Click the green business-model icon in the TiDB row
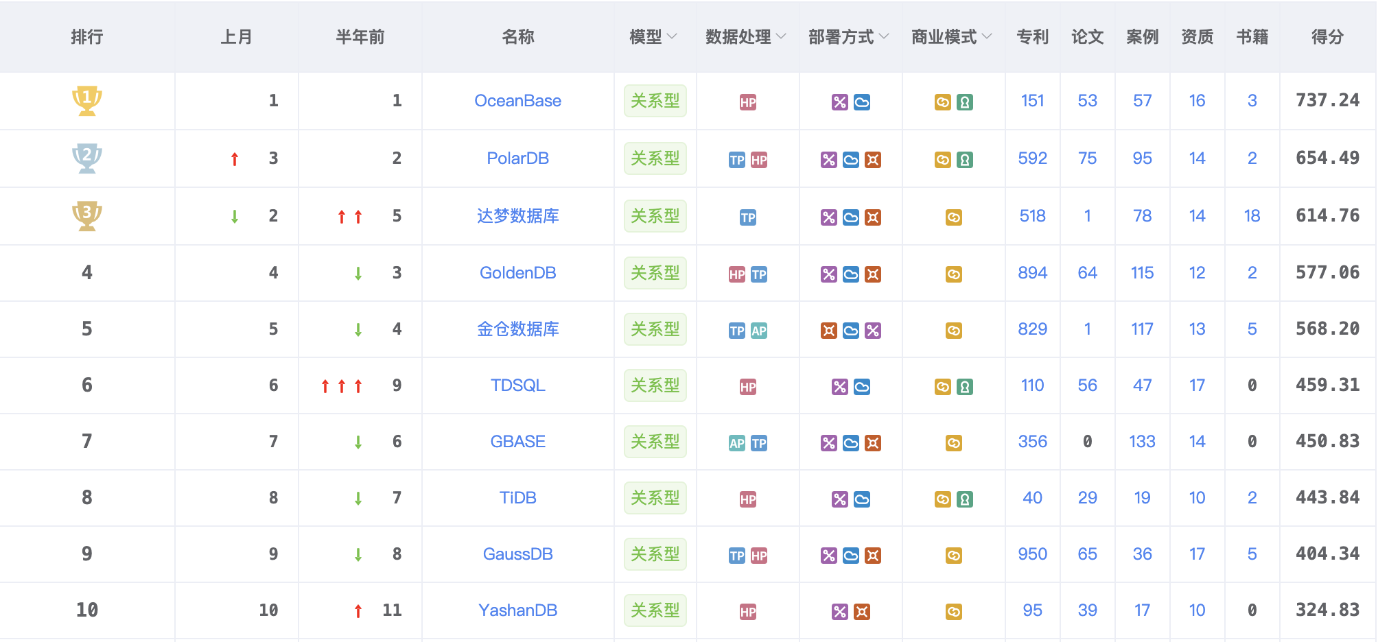Screen dimensions: 1378x642 click(x=965, y=499)
